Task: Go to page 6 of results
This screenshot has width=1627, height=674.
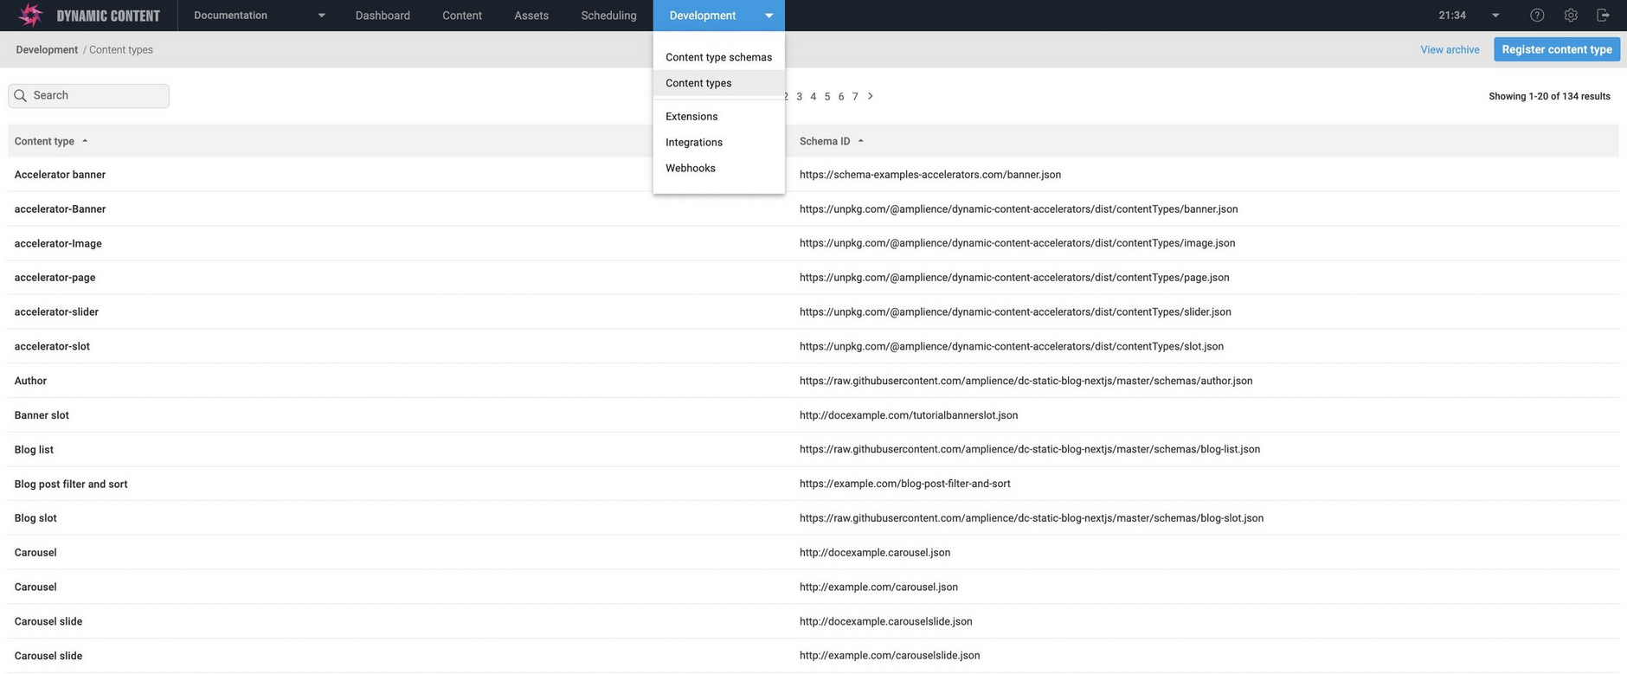Action: (x=841, y=96)
